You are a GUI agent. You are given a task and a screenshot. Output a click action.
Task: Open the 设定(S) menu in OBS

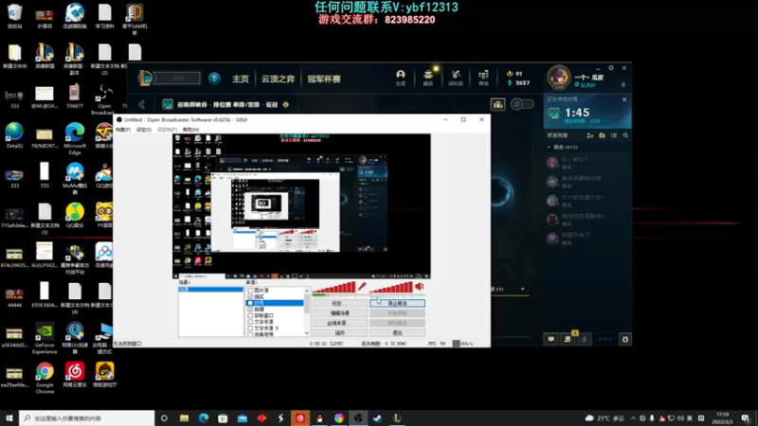(x=144, y=130)
